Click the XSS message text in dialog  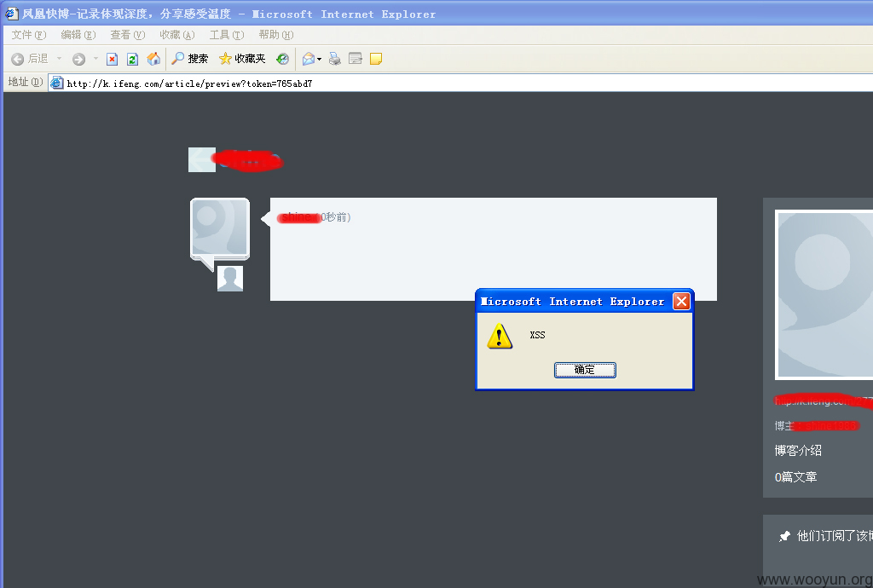tap(537, 335)
